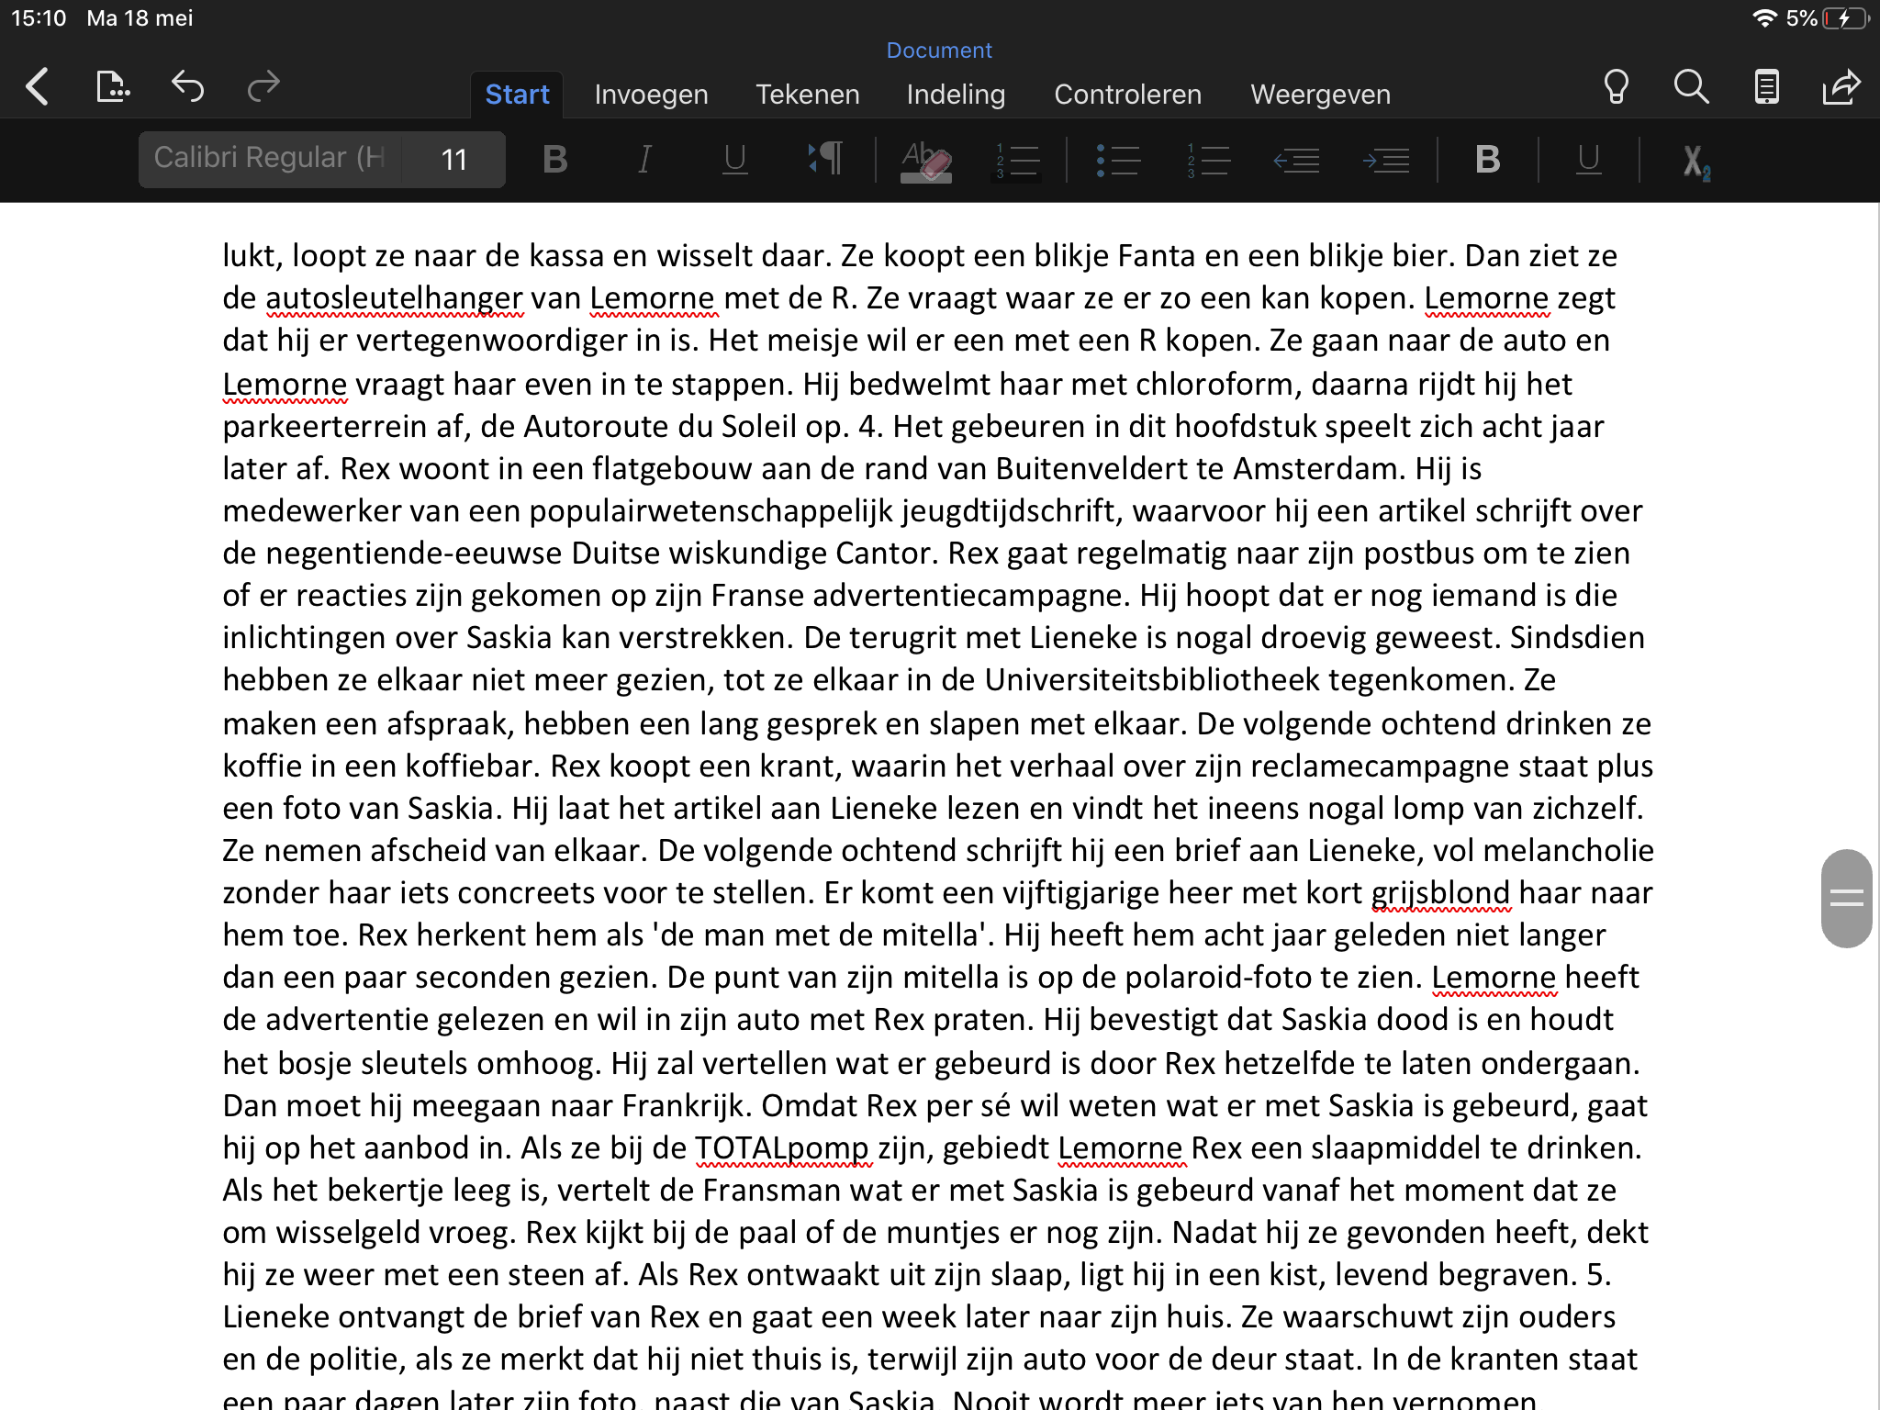Undo the last action
The width and height of the screenshot is (1880, 1410).
pos(188,87)
